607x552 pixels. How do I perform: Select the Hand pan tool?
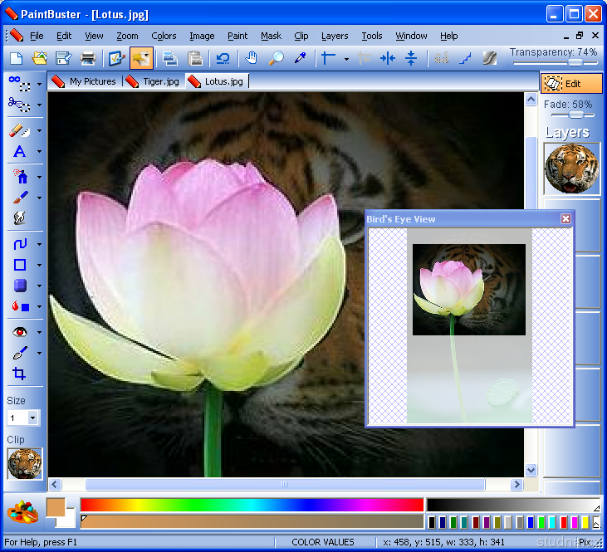point(251,58)
